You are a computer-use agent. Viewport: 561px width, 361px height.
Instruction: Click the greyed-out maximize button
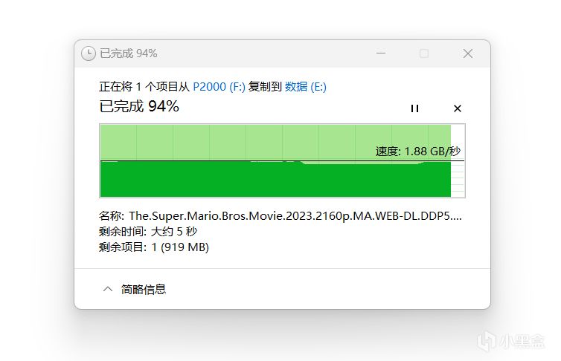(x=424, y=53)
